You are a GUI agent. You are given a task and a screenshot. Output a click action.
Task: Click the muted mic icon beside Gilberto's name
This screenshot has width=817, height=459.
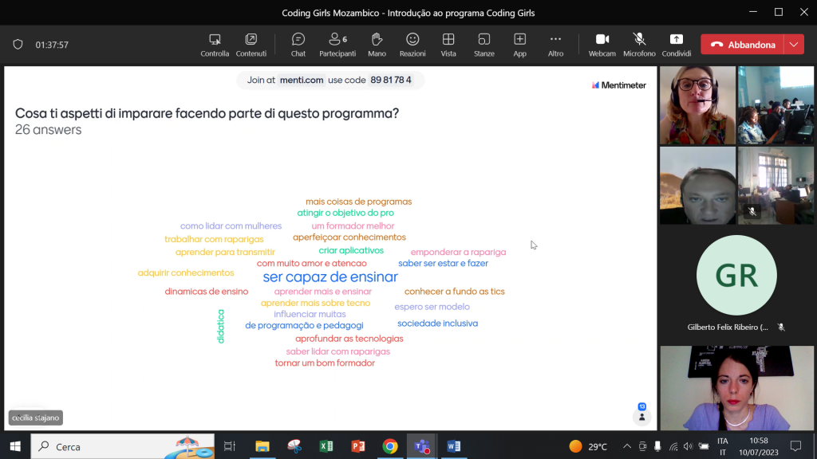(x=781, y=328)
